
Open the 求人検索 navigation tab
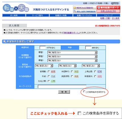tap(14, 15)
